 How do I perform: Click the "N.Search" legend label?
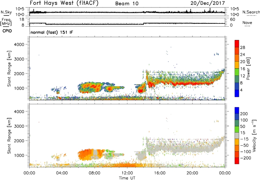(251, 12)
